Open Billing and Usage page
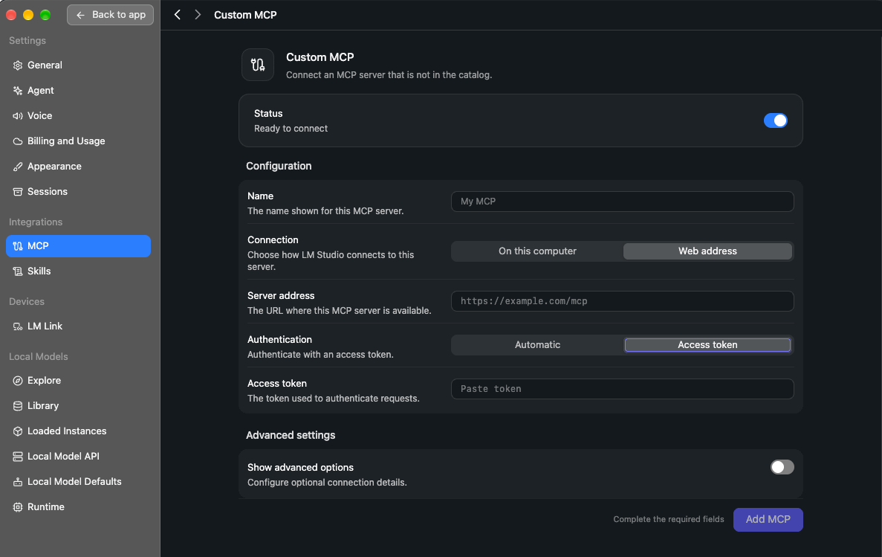The image size is (882, 557). coord(78,141)
